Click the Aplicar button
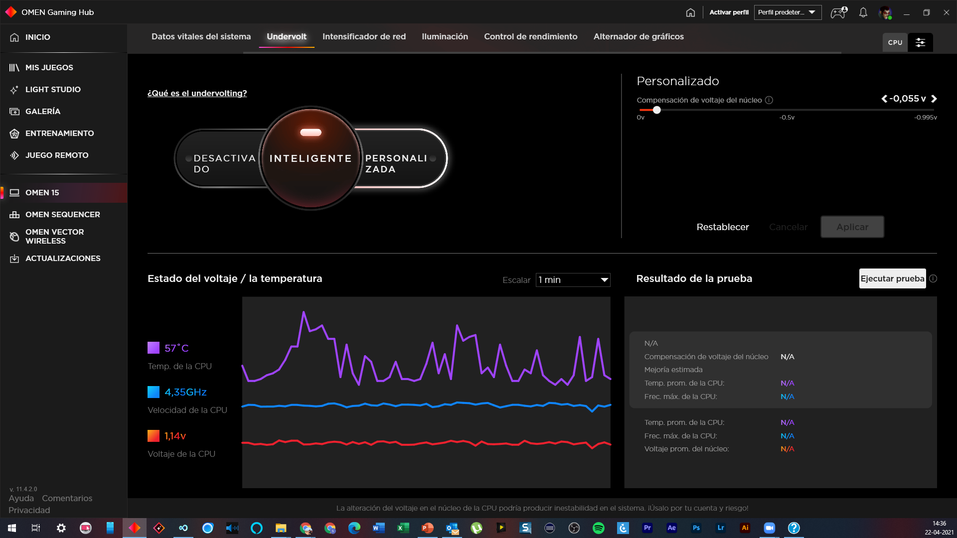 852,227
